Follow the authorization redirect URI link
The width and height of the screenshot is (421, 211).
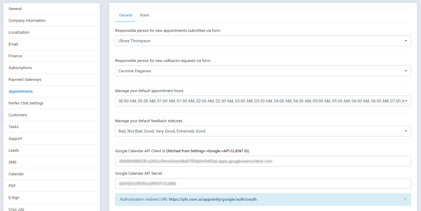213,199
